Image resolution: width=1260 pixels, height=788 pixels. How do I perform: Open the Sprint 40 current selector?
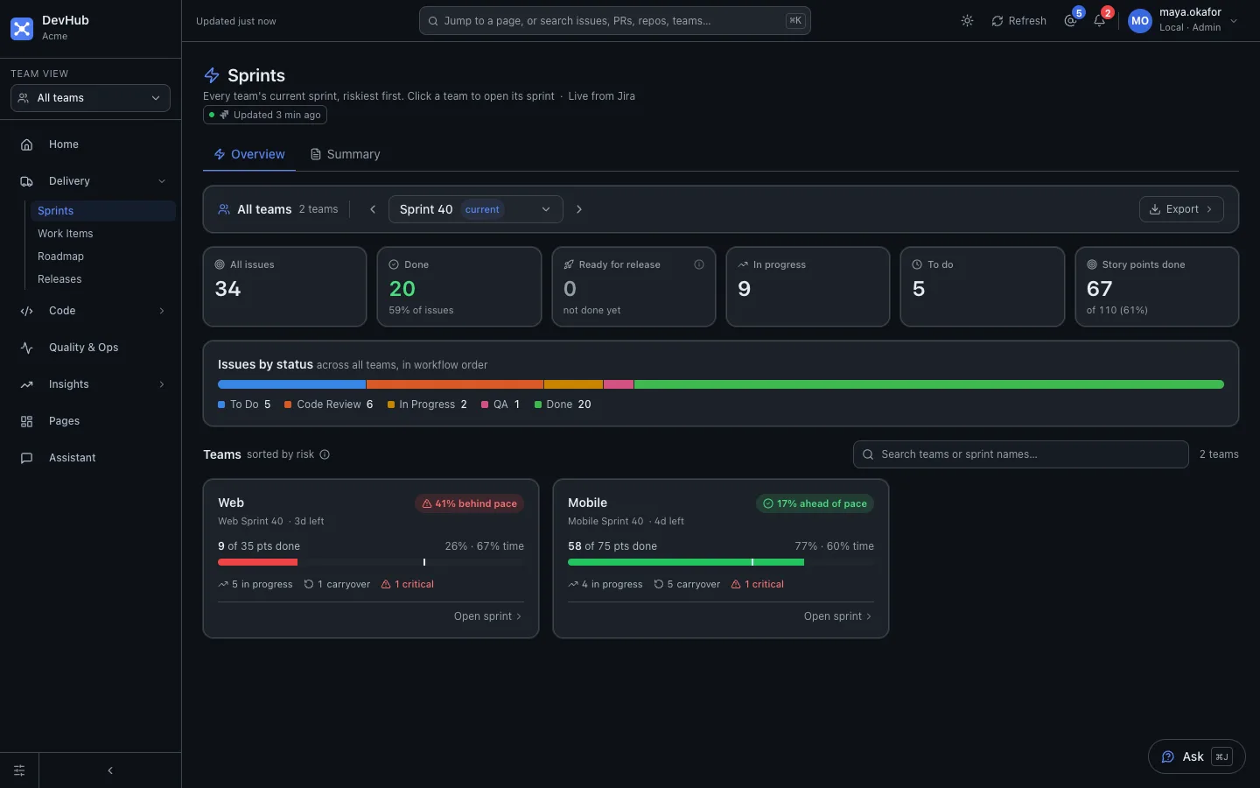click(475, 209)
